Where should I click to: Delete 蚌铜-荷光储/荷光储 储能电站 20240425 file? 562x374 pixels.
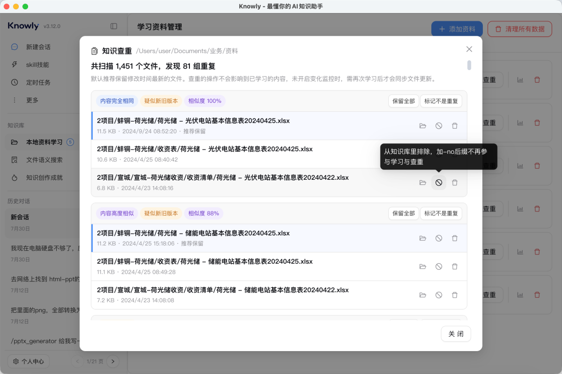[454, 238]
